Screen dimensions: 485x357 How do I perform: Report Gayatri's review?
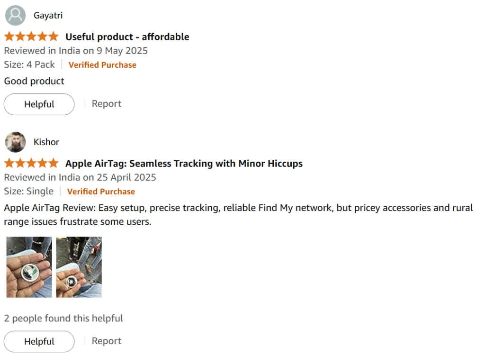(107, 104)
